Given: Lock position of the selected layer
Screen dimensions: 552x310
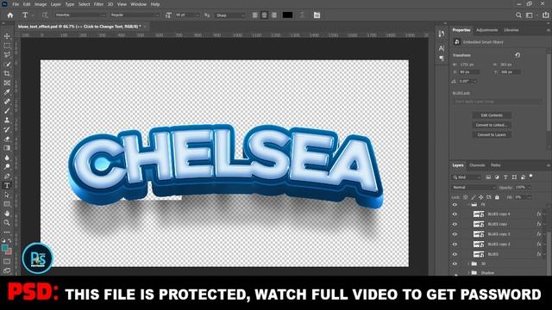Looking at the screenshot, I should (481, 197).
